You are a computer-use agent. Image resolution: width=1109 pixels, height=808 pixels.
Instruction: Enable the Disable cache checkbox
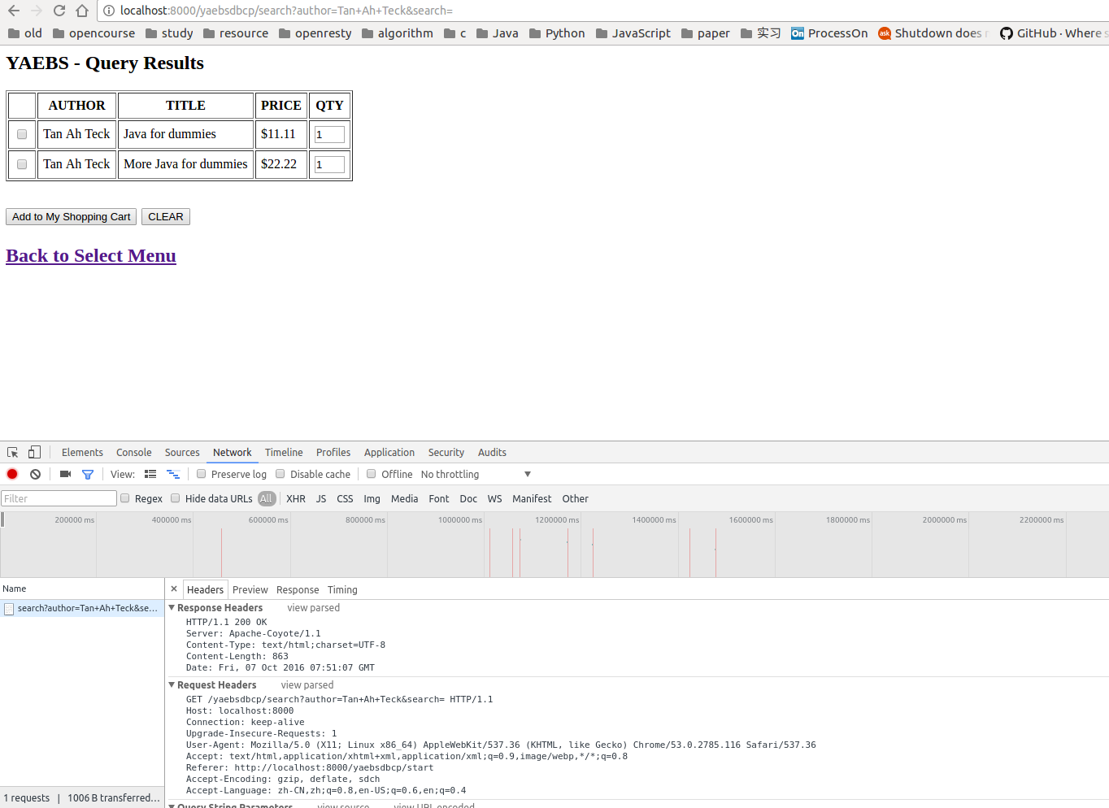point(281,475)
